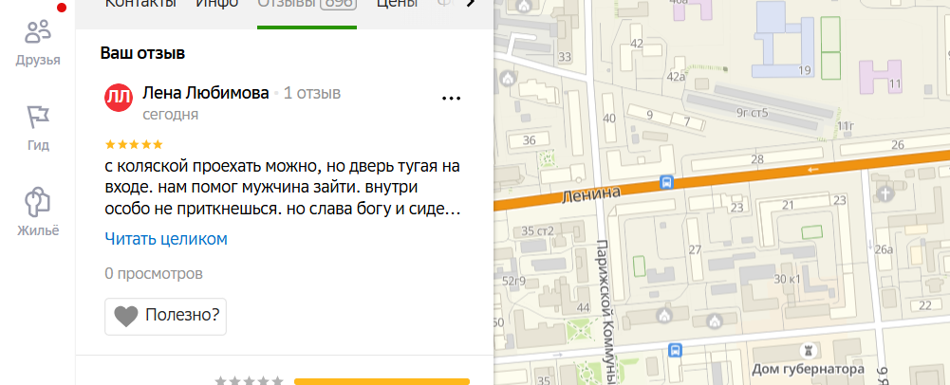Screen dimensions: 950x385
Task: Click building 42а on the map
Action: [x=676, y=76]
